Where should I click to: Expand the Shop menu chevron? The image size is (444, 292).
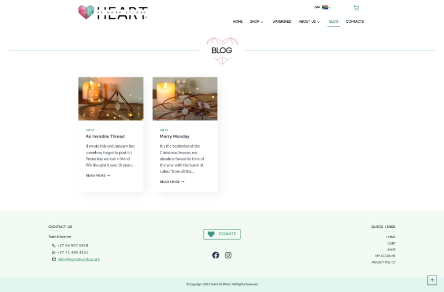(x=262, y=22)
